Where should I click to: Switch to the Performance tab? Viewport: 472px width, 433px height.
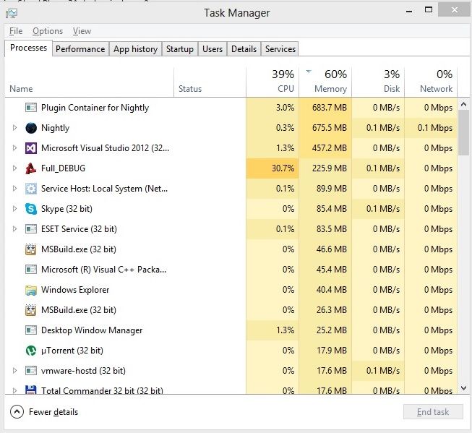click(80, 49)
